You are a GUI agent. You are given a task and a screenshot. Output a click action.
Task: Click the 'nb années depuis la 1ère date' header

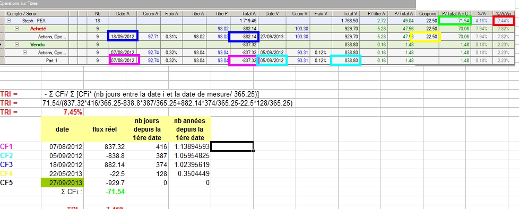pos(189,129)
